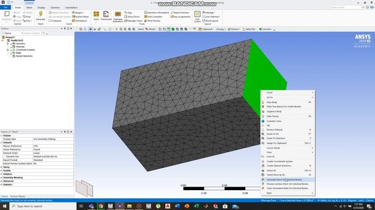Choose Suppress Body in context menu

point(288,111)
